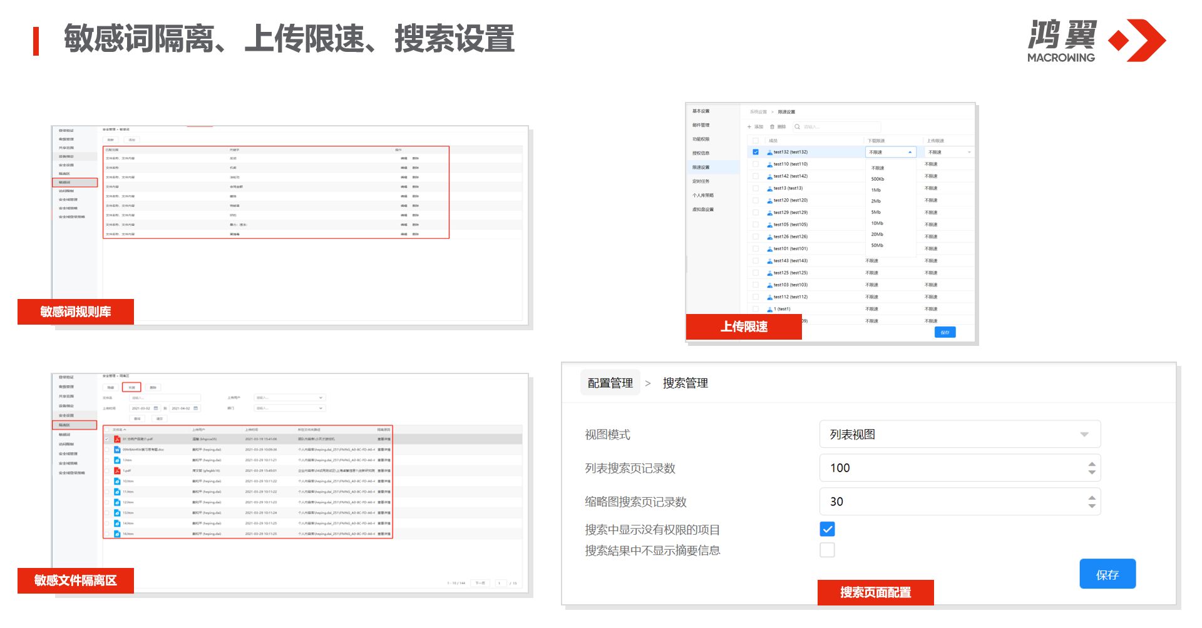Click the large blue 保存 button

click(1107, 574)
